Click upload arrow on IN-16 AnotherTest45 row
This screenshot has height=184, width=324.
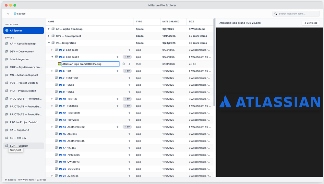pos(129,141)
